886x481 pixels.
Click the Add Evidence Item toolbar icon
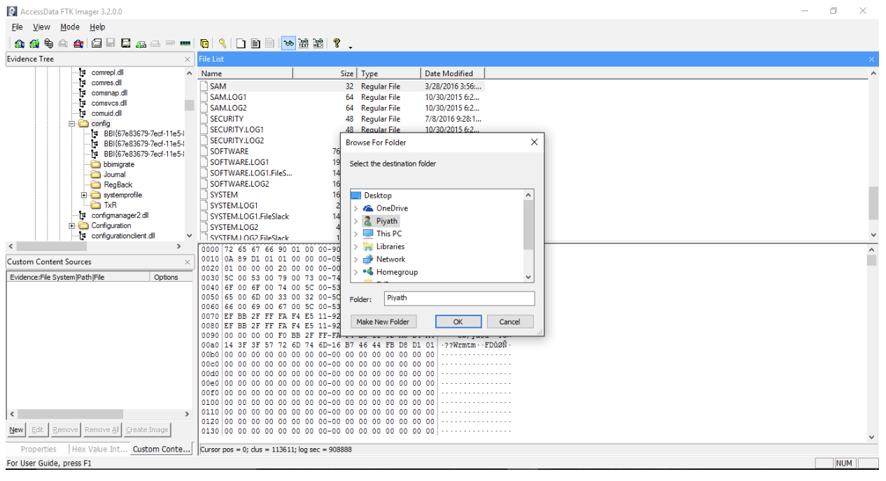(20, 43)
